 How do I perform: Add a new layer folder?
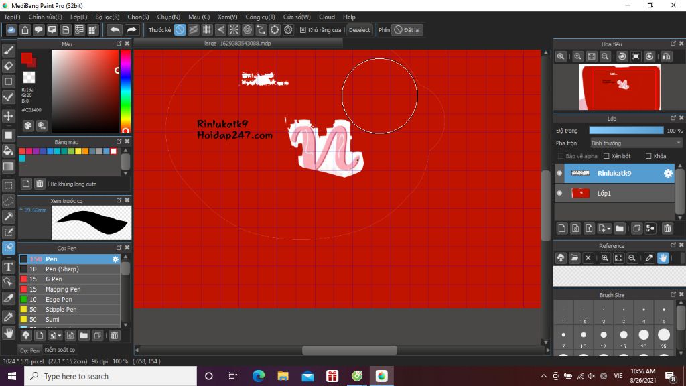pyautogui.click(x=620, y=228)
